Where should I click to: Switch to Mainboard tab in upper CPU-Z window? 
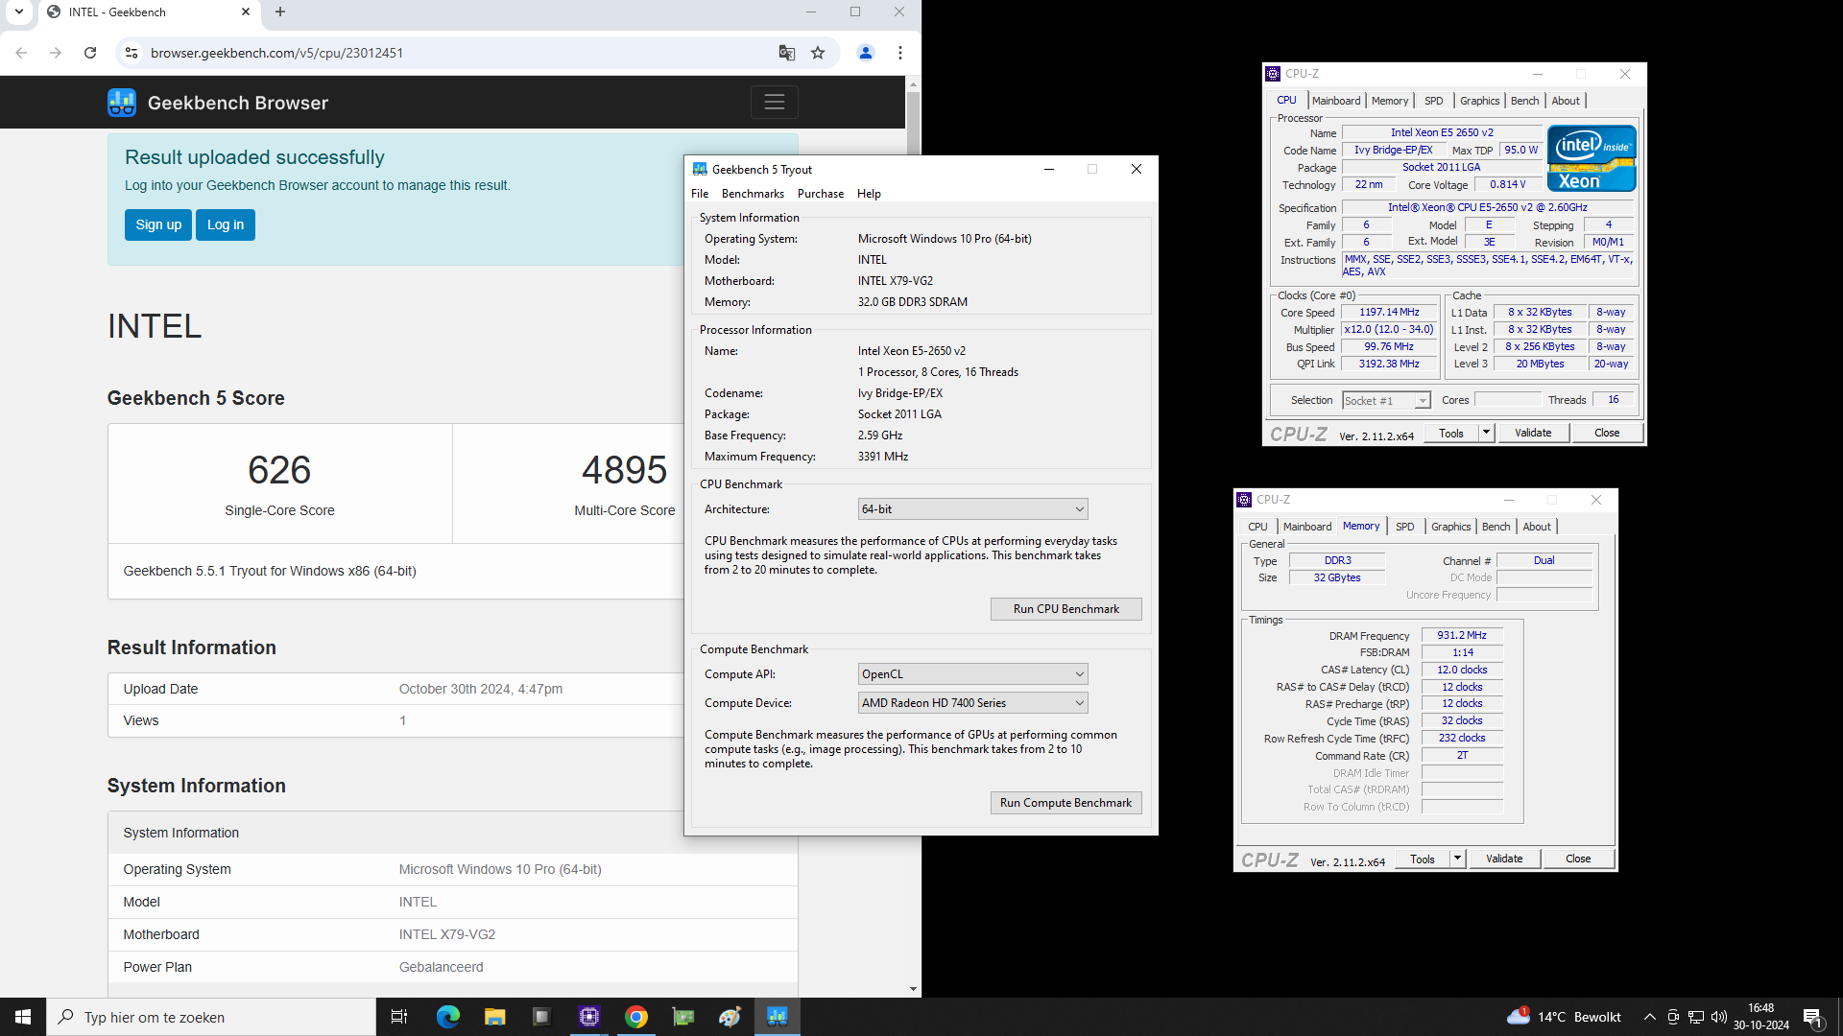point(1336,101)
